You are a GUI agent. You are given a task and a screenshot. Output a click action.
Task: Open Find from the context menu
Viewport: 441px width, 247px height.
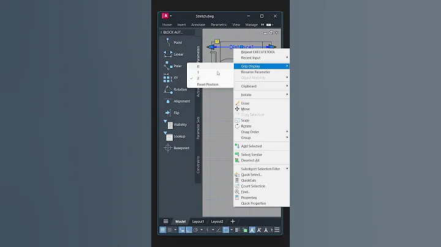[262, 192]
